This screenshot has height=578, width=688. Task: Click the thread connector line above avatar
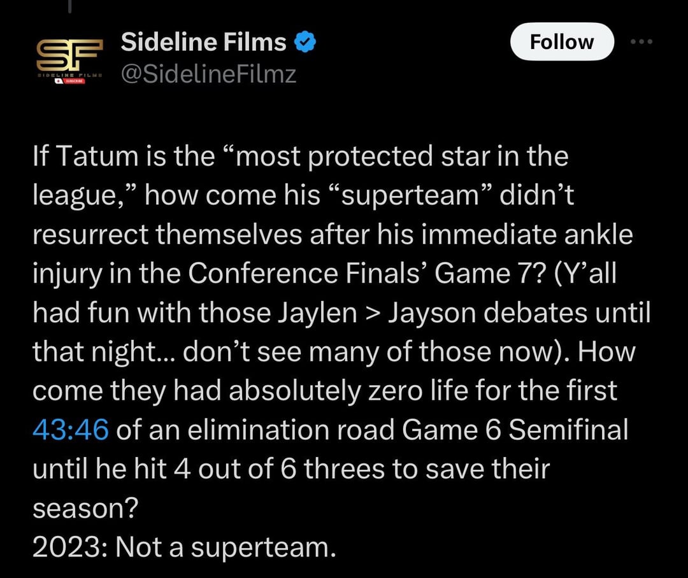coord(69,6)
